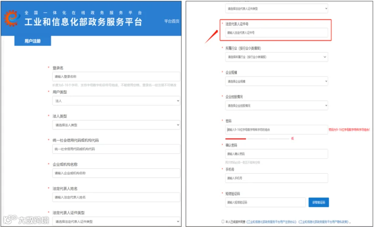Viewport: 374px width, 227px height.
Task: Click the 短信验证码 input field
Action: [265, 202]
